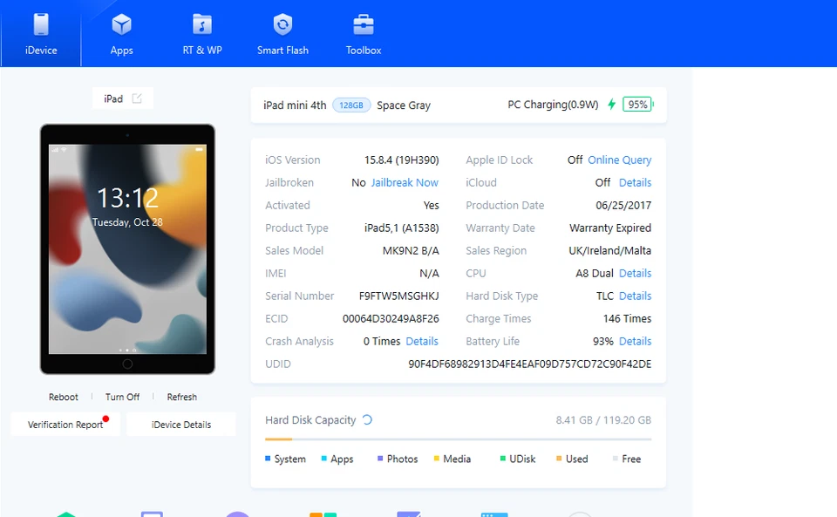Click sales region UK/Ireland/Malta
This screenshot has height=517, width=837.
tap(609, 251)
